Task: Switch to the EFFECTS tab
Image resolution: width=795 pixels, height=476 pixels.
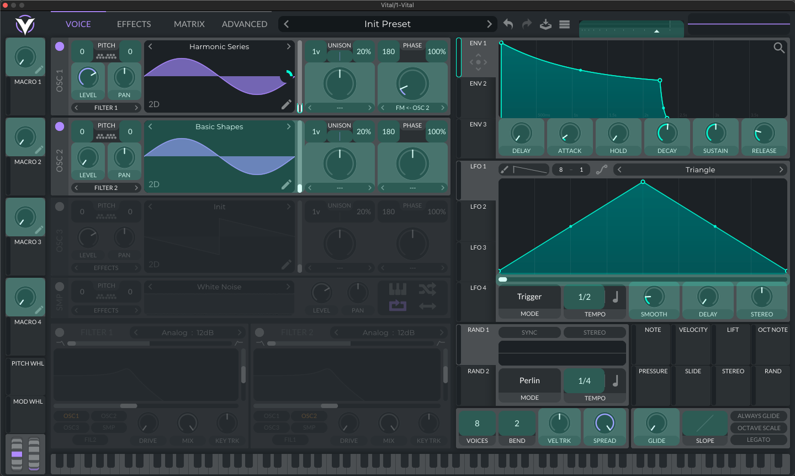Action: [x=134, y=24]
